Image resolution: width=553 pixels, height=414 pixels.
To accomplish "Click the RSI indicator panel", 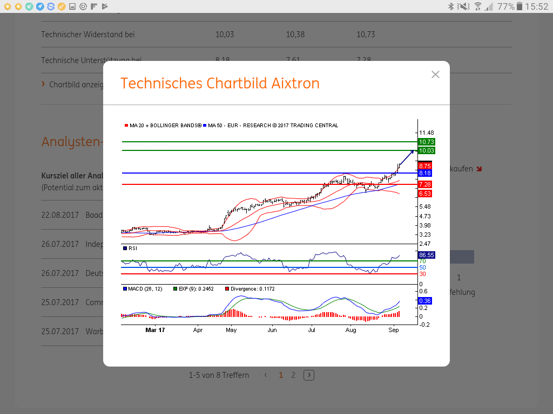I will [269, 264].
